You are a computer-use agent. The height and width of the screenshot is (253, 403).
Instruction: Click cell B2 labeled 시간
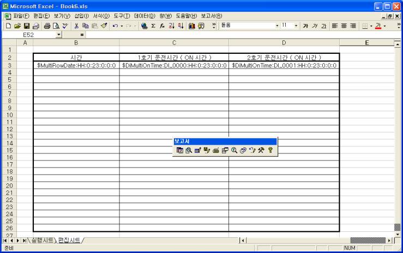point(76,57)
